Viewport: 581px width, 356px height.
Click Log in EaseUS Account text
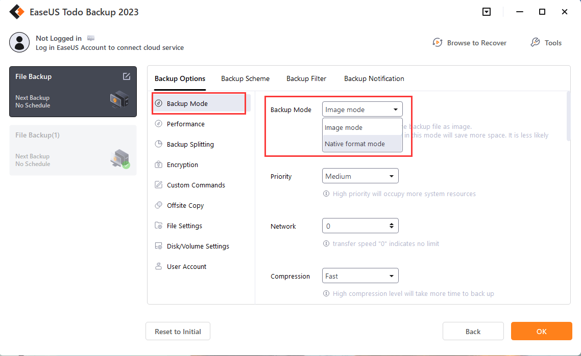[110, 47]
